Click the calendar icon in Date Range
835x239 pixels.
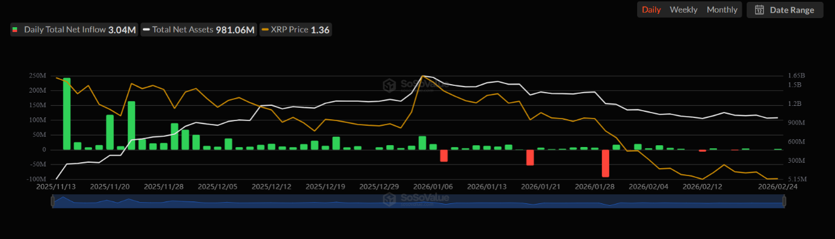point(759,10)
